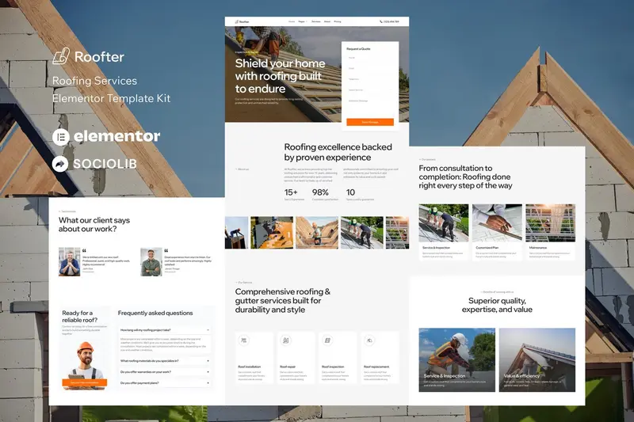Screen dimensions: 634x422
Task: Expand the 'What roofing materials do you specialize in?' question
Action: [x=165, y=360]
